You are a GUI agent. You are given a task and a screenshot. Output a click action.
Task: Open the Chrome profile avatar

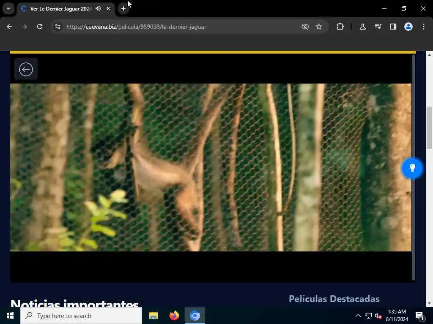(x=408, y=27)
